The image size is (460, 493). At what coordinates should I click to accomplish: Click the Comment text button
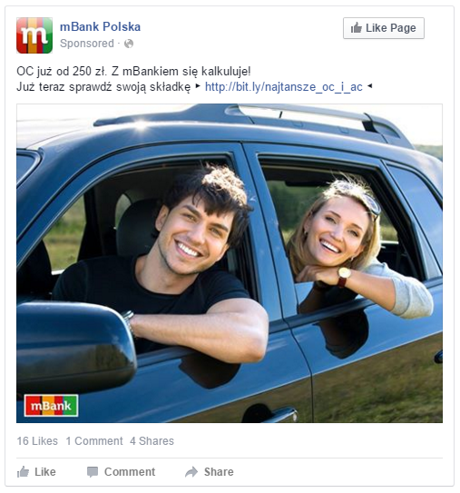pos(130,472)
